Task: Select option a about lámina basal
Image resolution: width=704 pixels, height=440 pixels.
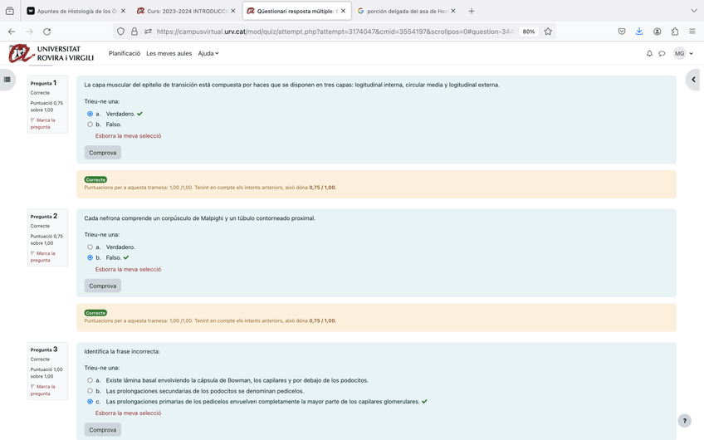Action: (90, 380)
